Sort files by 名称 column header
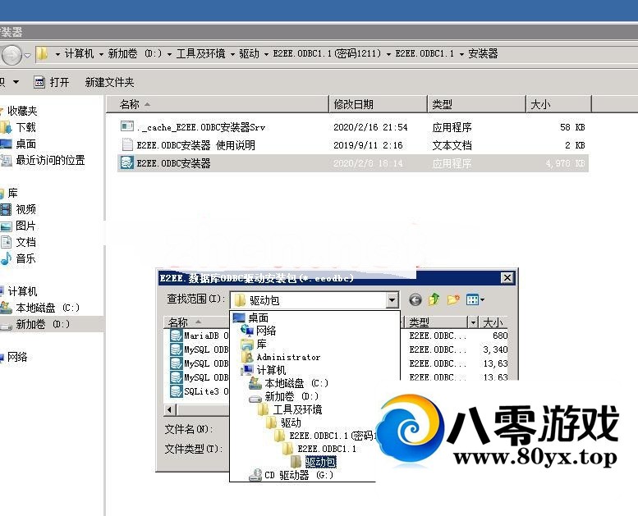Image resolution: width=638 pixels, height=516 pixels. tap(218, 104)
